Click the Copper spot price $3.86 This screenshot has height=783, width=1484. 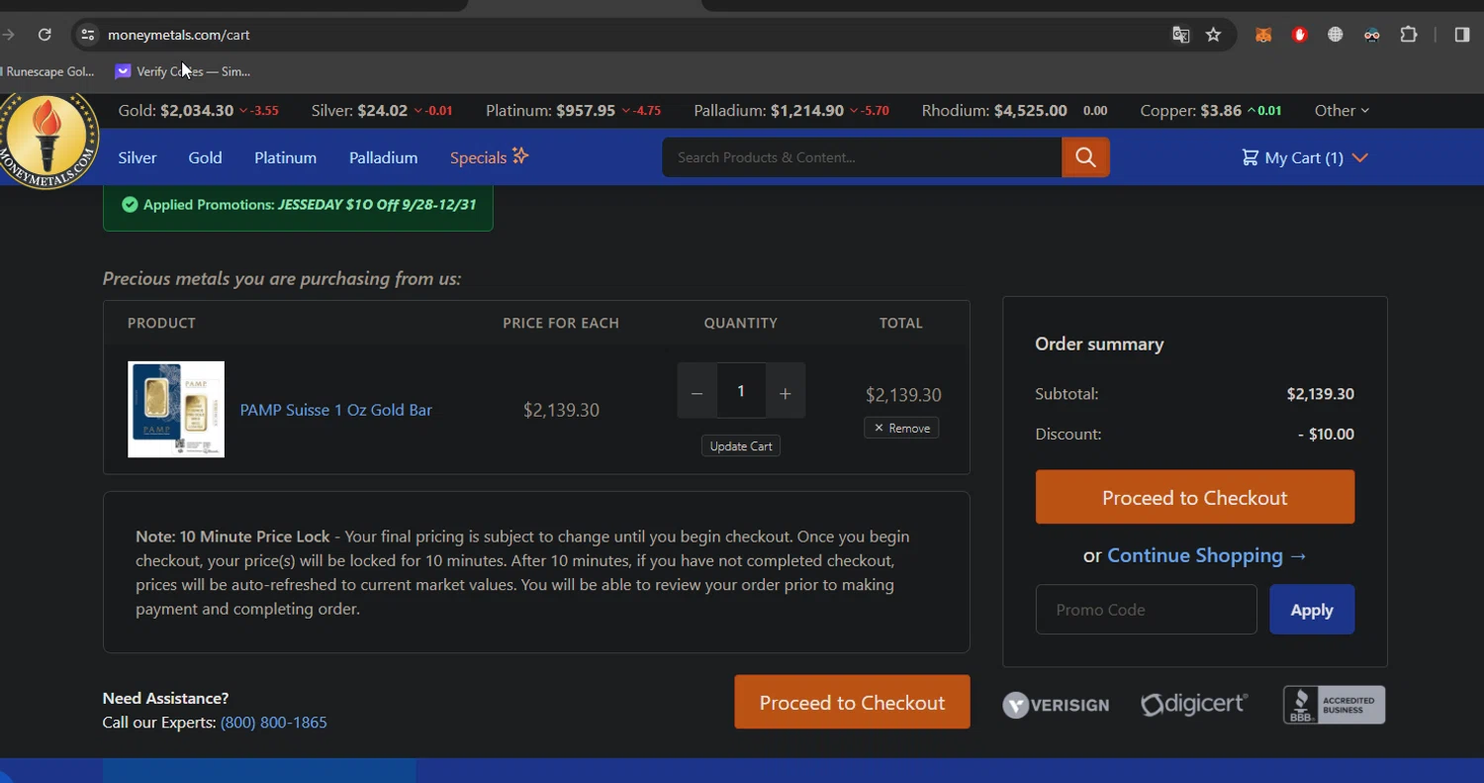(1221, 111)
